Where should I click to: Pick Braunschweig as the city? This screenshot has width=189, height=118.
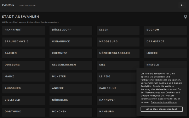coord(24,42)
